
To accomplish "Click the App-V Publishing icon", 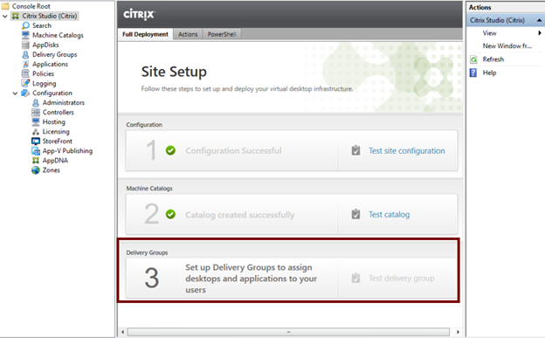I will tap(36, 151).
